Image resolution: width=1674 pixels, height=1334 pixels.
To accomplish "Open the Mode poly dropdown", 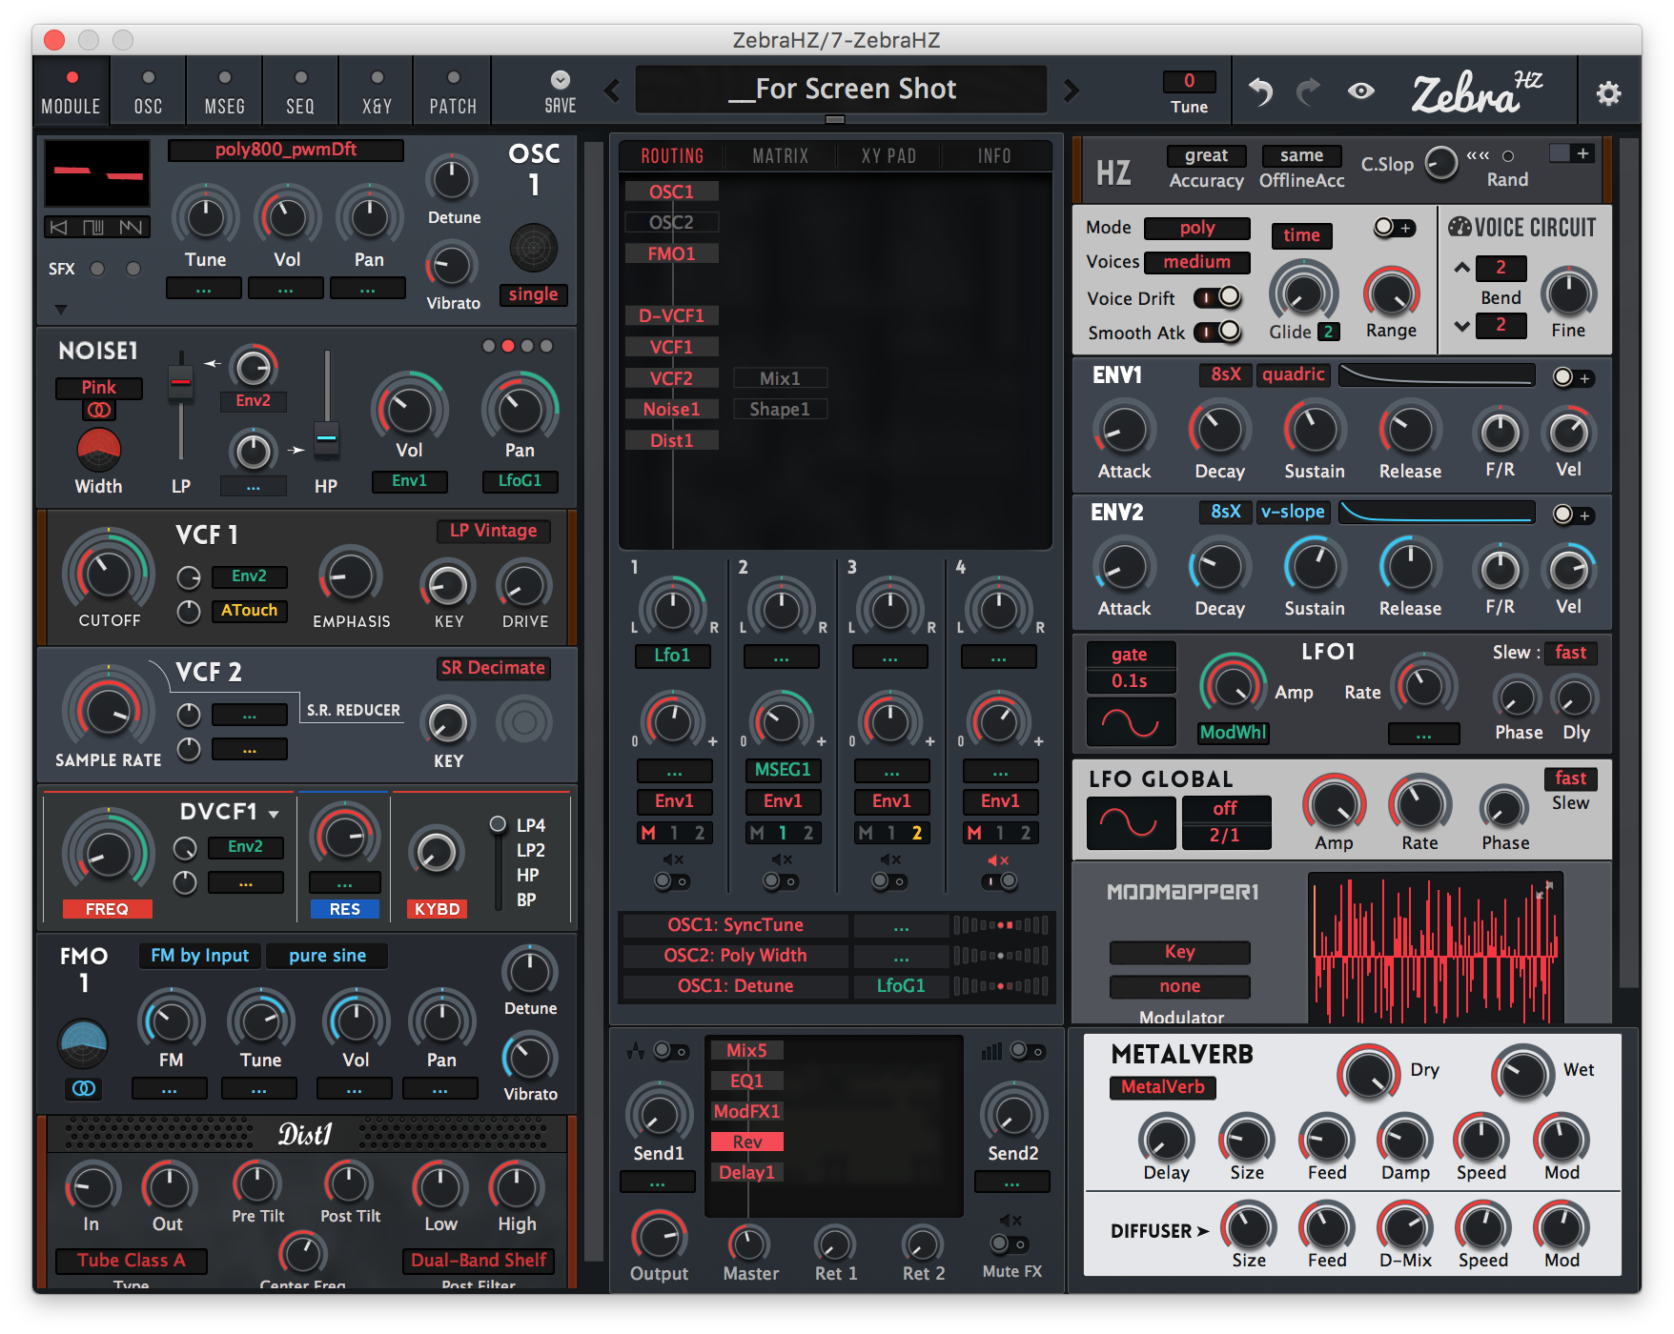I will [1197, 228].
